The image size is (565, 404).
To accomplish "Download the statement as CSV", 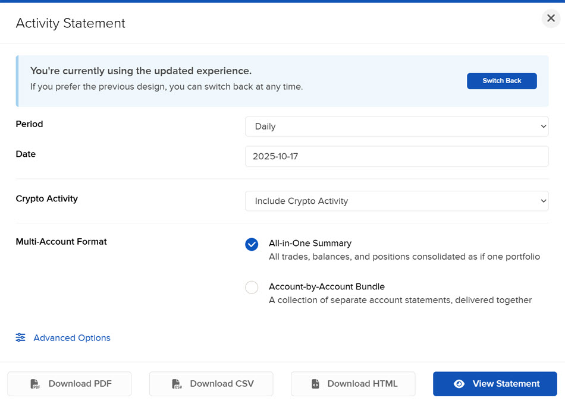I will pyautogui.click(x=211, y=384).
